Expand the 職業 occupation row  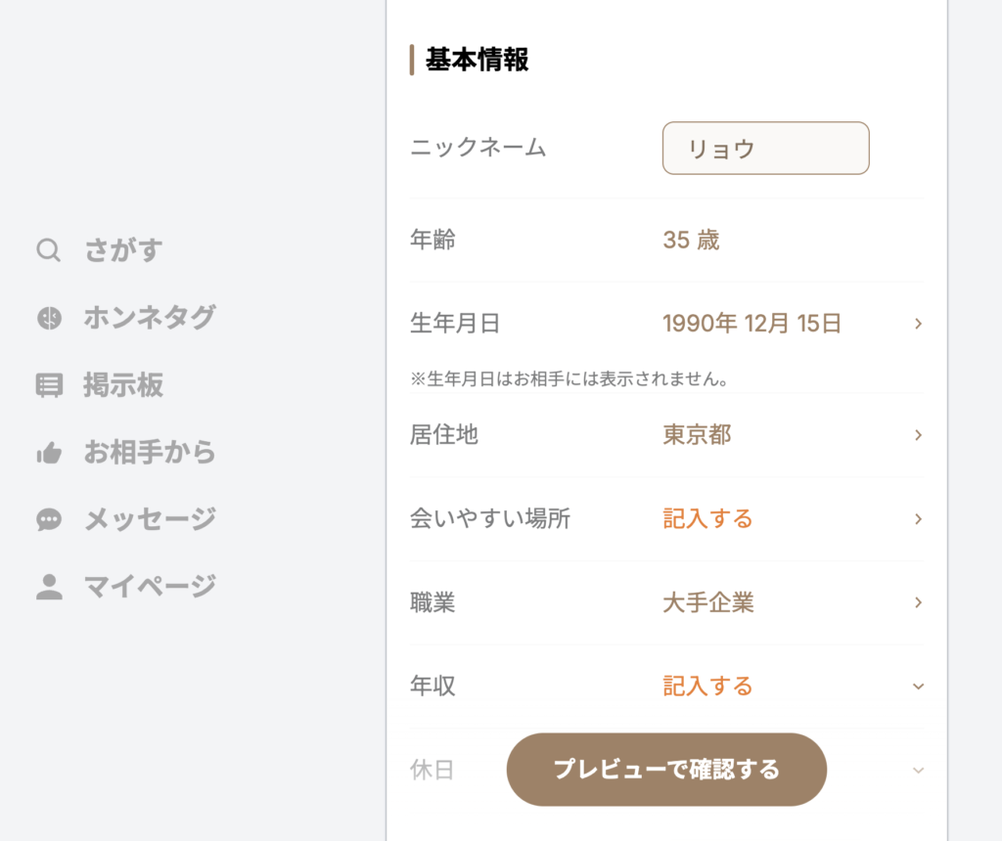tap(917, 602)
